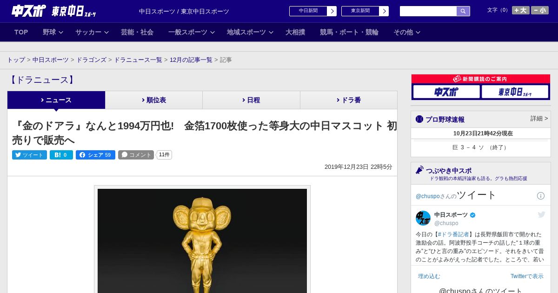Image resolution: width=558 pixels, height=293 pixels.
Task: Click the article date 2019年12月23日
Action: click(x=346, y=167)
